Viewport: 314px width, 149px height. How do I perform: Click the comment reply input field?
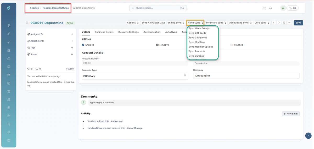[x=194, y=103]
